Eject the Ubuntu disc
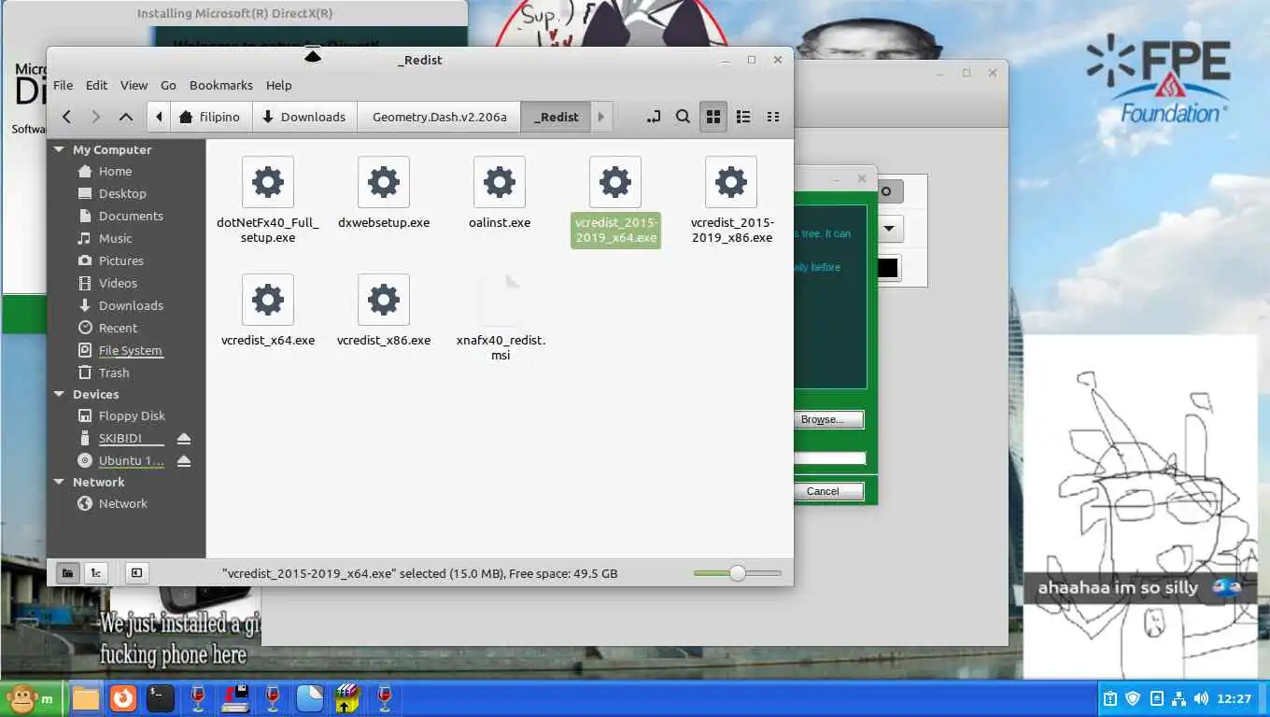The height and width of the screenshot is (717, 1270). tap(184, 460)
